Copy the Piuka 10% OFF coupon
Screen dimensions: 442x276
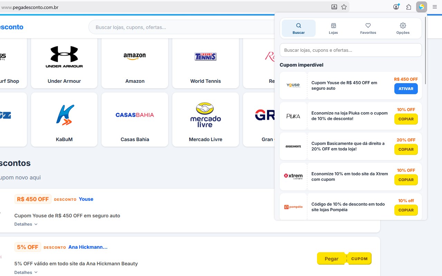406,119
